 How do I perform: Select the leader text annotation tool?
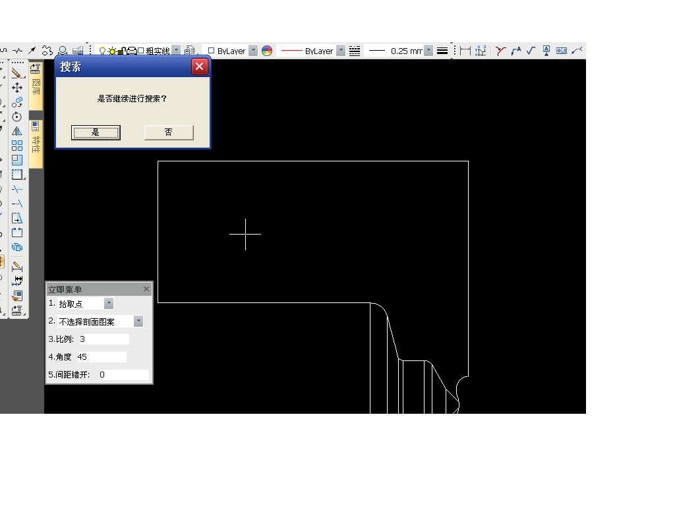click(x=515, y=51)
